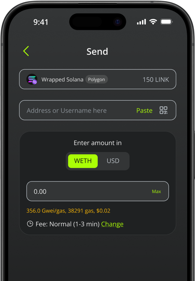This screenshot has height=281, width=195.
Task: Tap the Polygon network badge
Action: click(97, 79)
